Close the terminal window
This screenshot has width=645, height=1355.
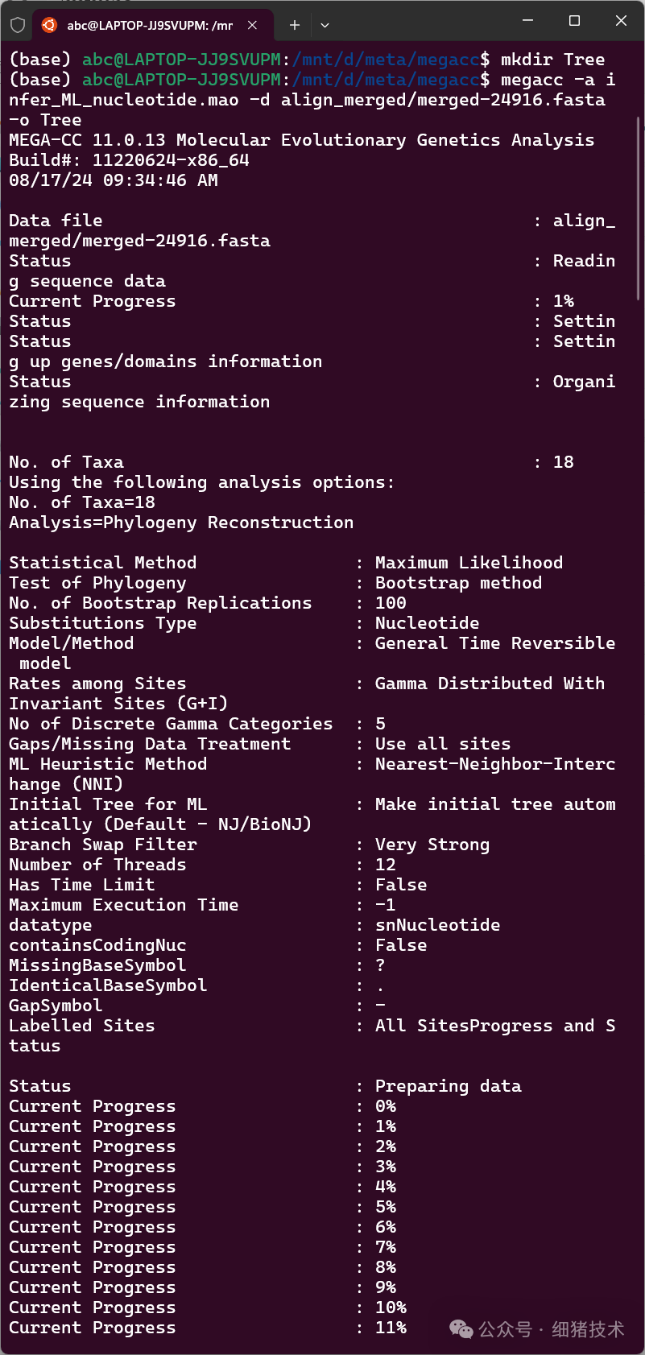(x=621, y=21)
